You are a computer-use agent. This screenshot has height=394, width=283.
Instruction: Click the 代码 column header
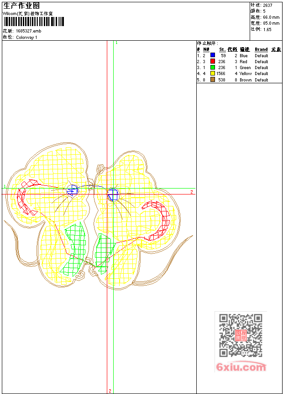pos(232,49)
